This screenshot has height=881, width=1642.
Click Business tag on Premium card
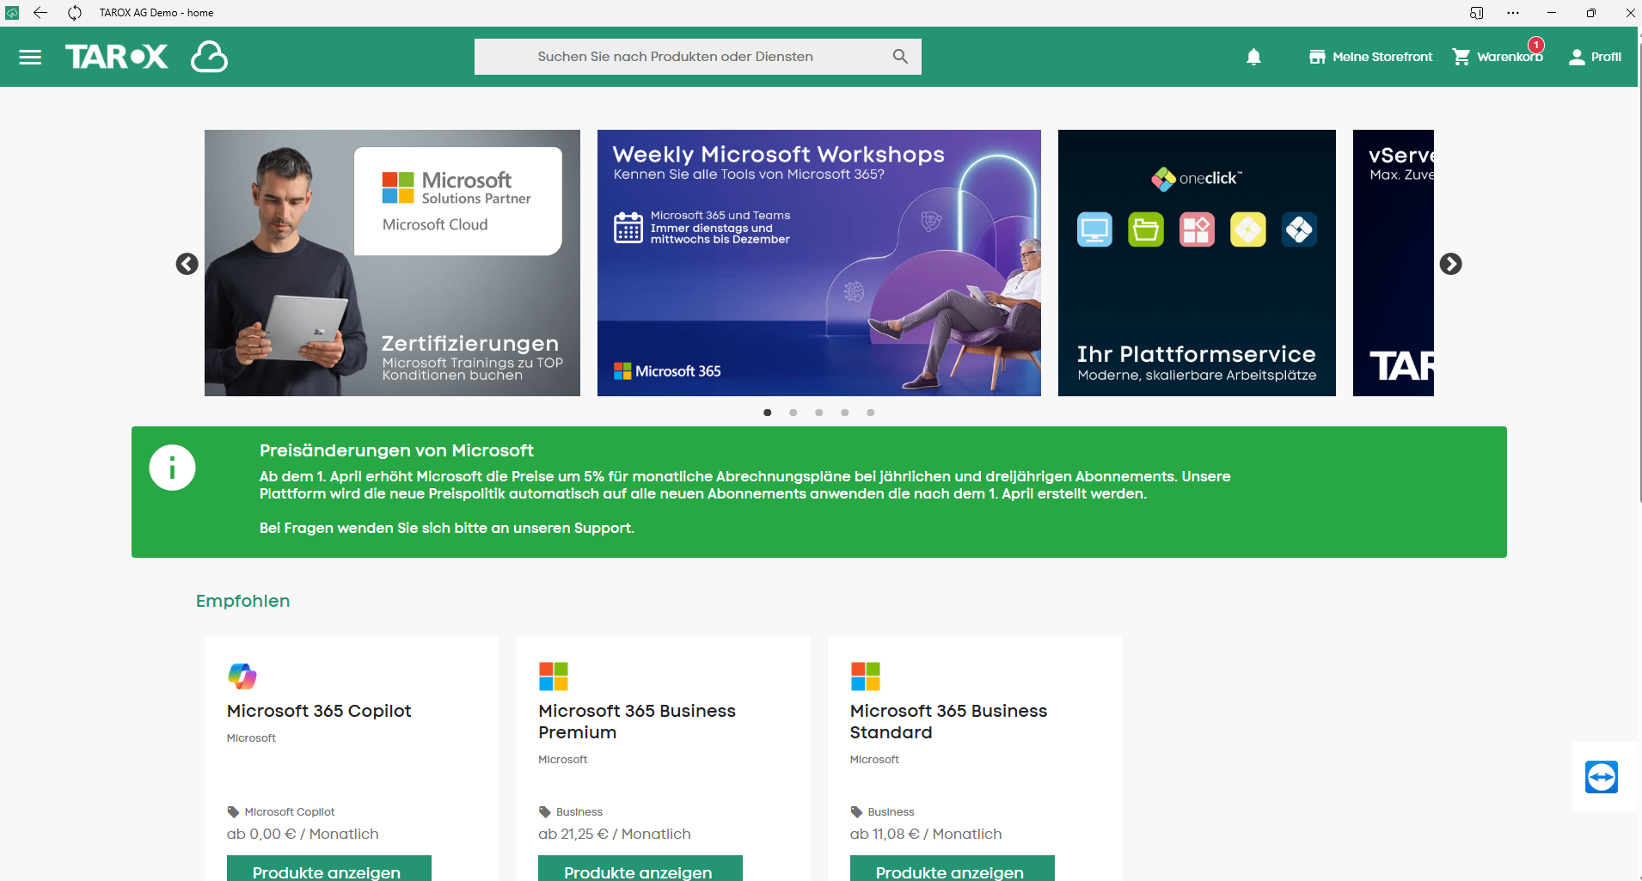pos(571,811)
